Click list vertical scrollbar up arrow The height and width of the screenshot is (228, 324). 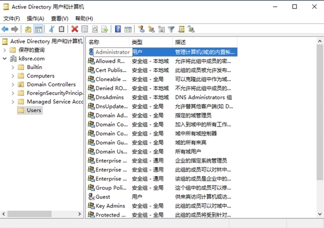[x=319, y=41]
